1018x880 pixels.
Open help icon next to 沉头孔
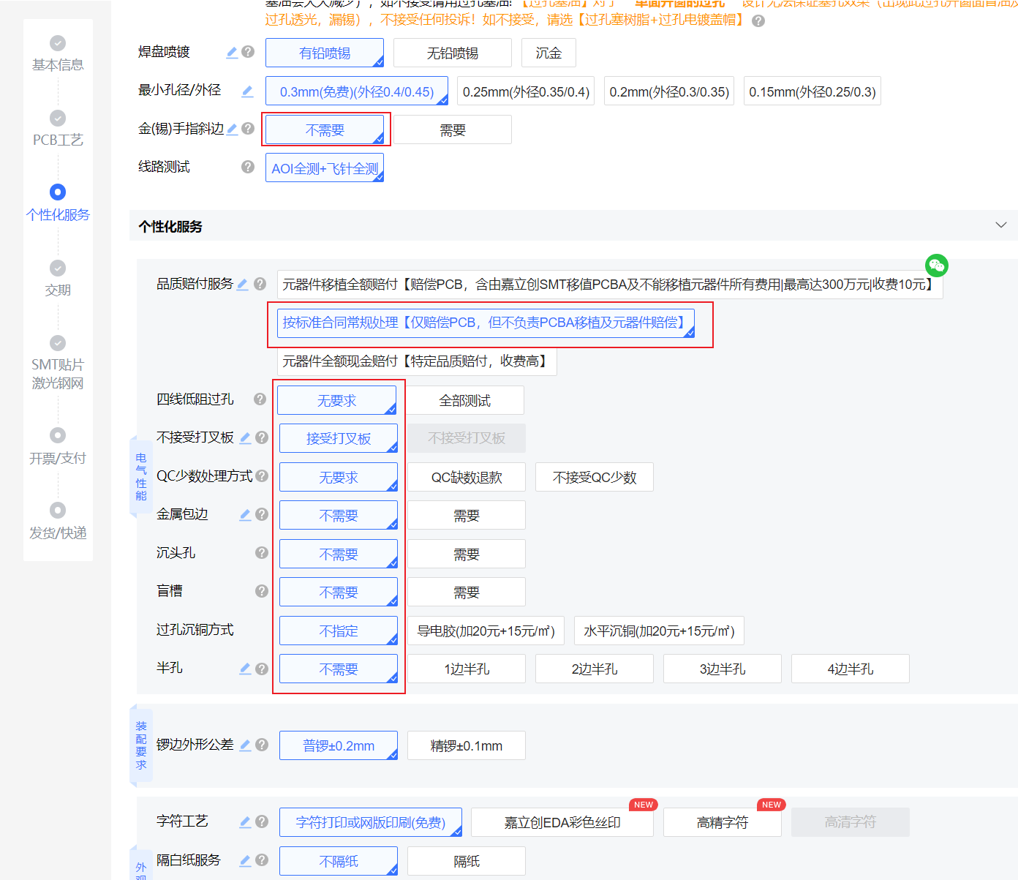click(x=261, y=553)
